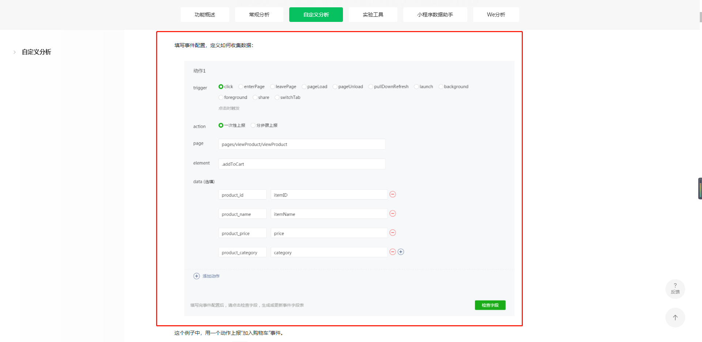Click the 添加动作 plus icon

(x=197, y=276)
